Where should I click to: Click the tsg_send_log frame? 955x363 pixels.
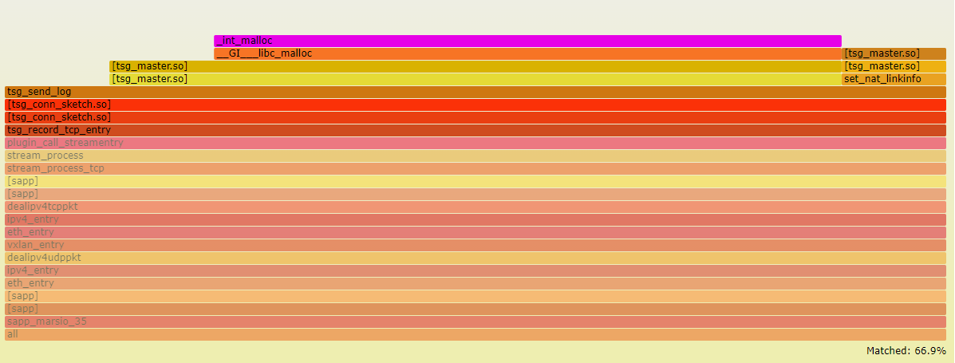coord(476,92)
